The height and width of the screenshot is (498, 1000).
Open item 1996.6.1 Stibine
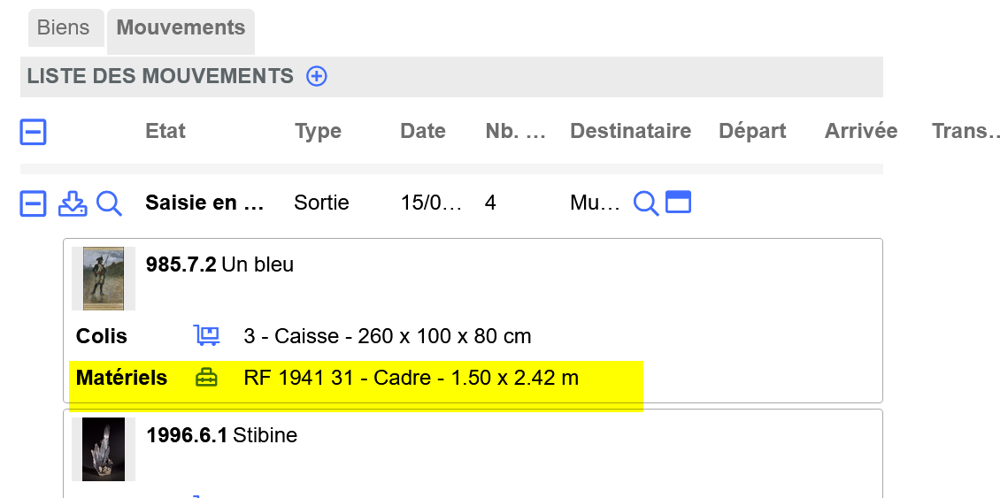(x=222, y=435)
